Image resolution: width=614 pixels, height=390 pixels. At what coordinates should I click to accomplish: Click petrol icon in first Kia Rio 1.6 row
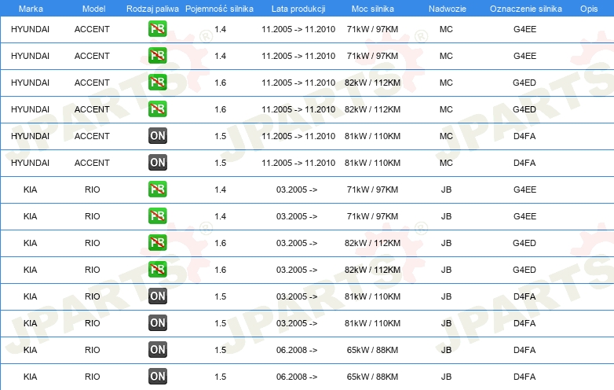[157, 243]
